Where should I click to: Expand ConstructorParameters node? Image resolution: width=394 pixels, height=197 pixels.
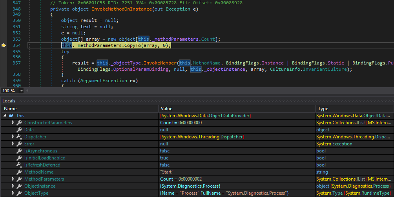click(x=13, y=123)
